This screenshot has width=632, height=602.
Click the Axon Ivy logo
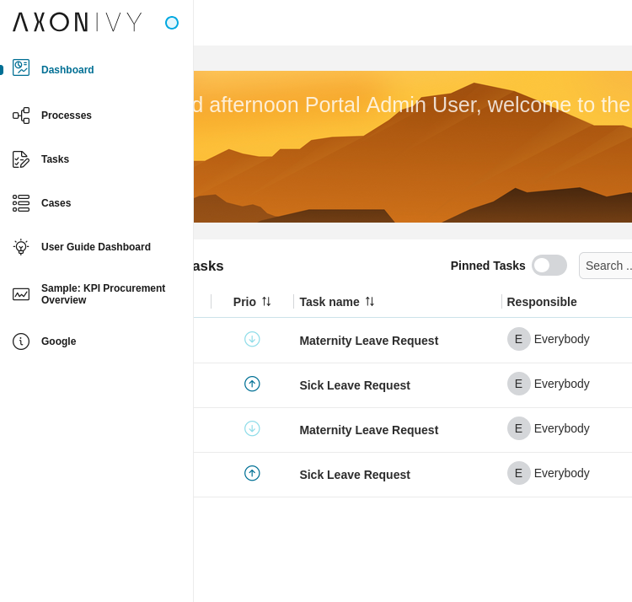click(x=78, y=22)
